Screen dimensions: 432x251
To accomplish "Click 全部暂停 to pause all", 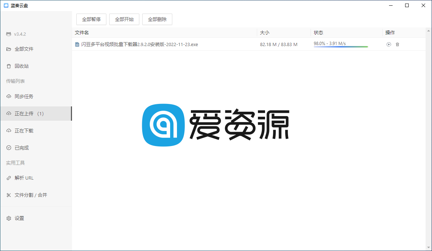I will pos(91,19).
